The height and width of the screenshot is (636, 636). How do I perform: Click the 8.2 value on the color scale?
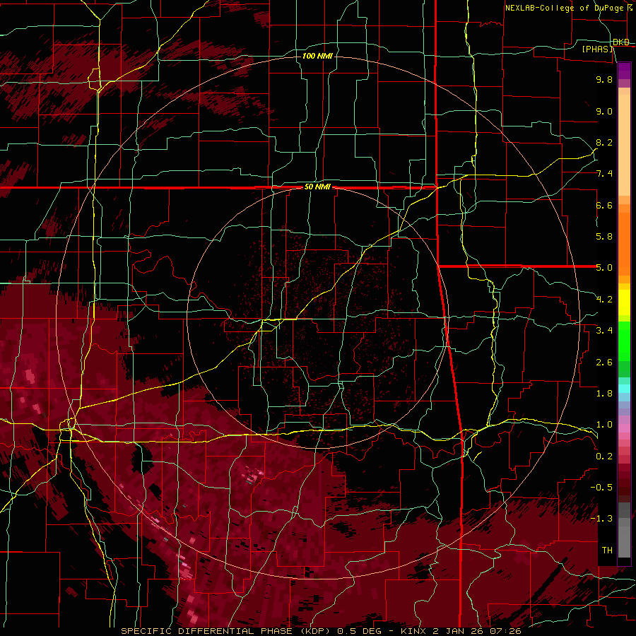[604, 142]
